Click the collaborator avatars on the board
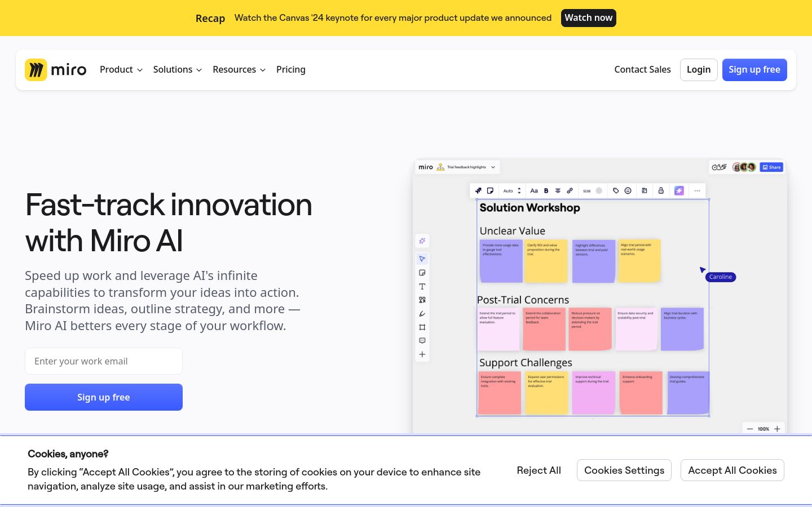This screenshot has width=812, height=507. pos(744,167)
